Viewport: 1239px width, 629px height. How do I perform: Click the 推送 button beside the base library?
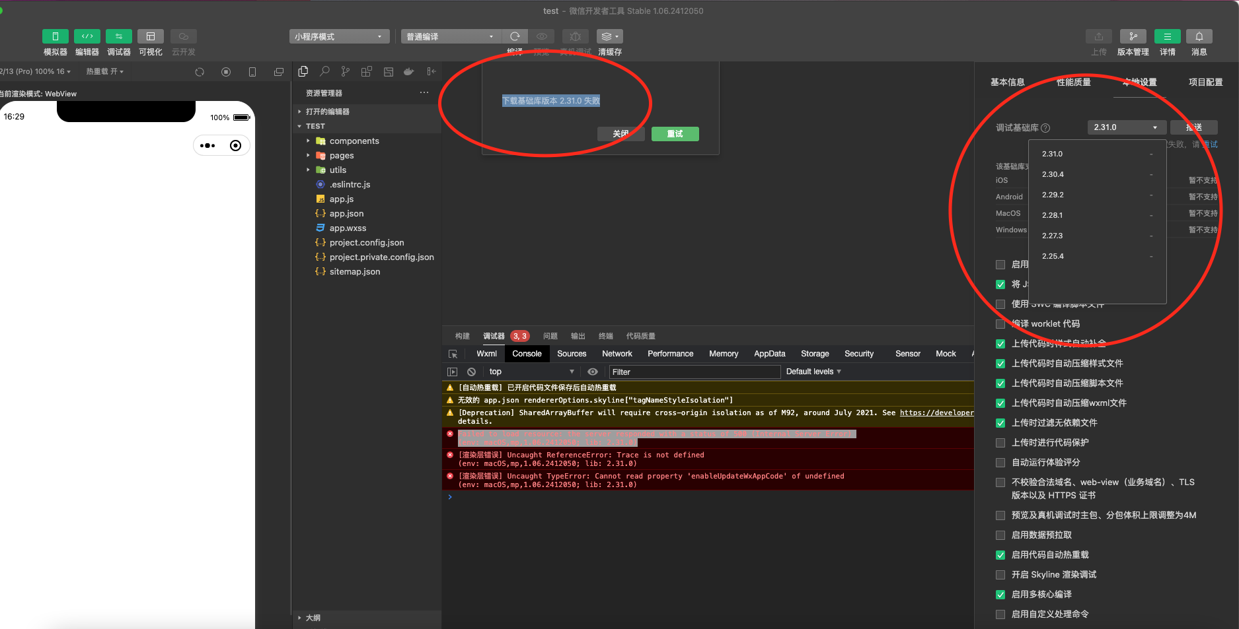[1194, 127]
